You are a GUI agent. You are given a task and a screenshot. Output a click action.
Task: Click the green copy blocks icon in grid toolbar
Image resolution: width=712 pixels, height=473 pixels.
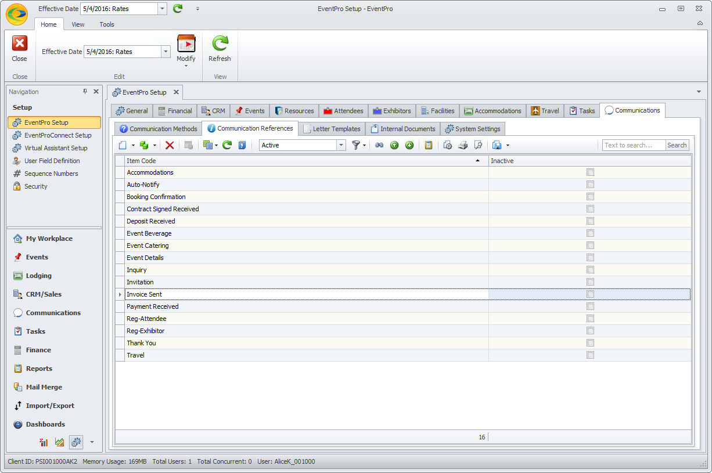144,145
